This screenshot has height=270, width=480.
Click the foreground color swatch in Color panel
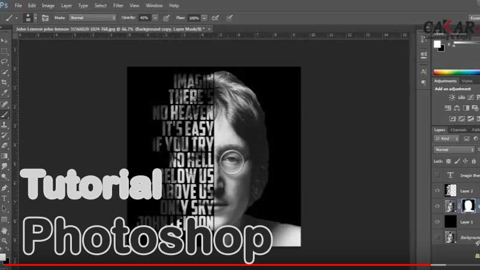point(437,44)
